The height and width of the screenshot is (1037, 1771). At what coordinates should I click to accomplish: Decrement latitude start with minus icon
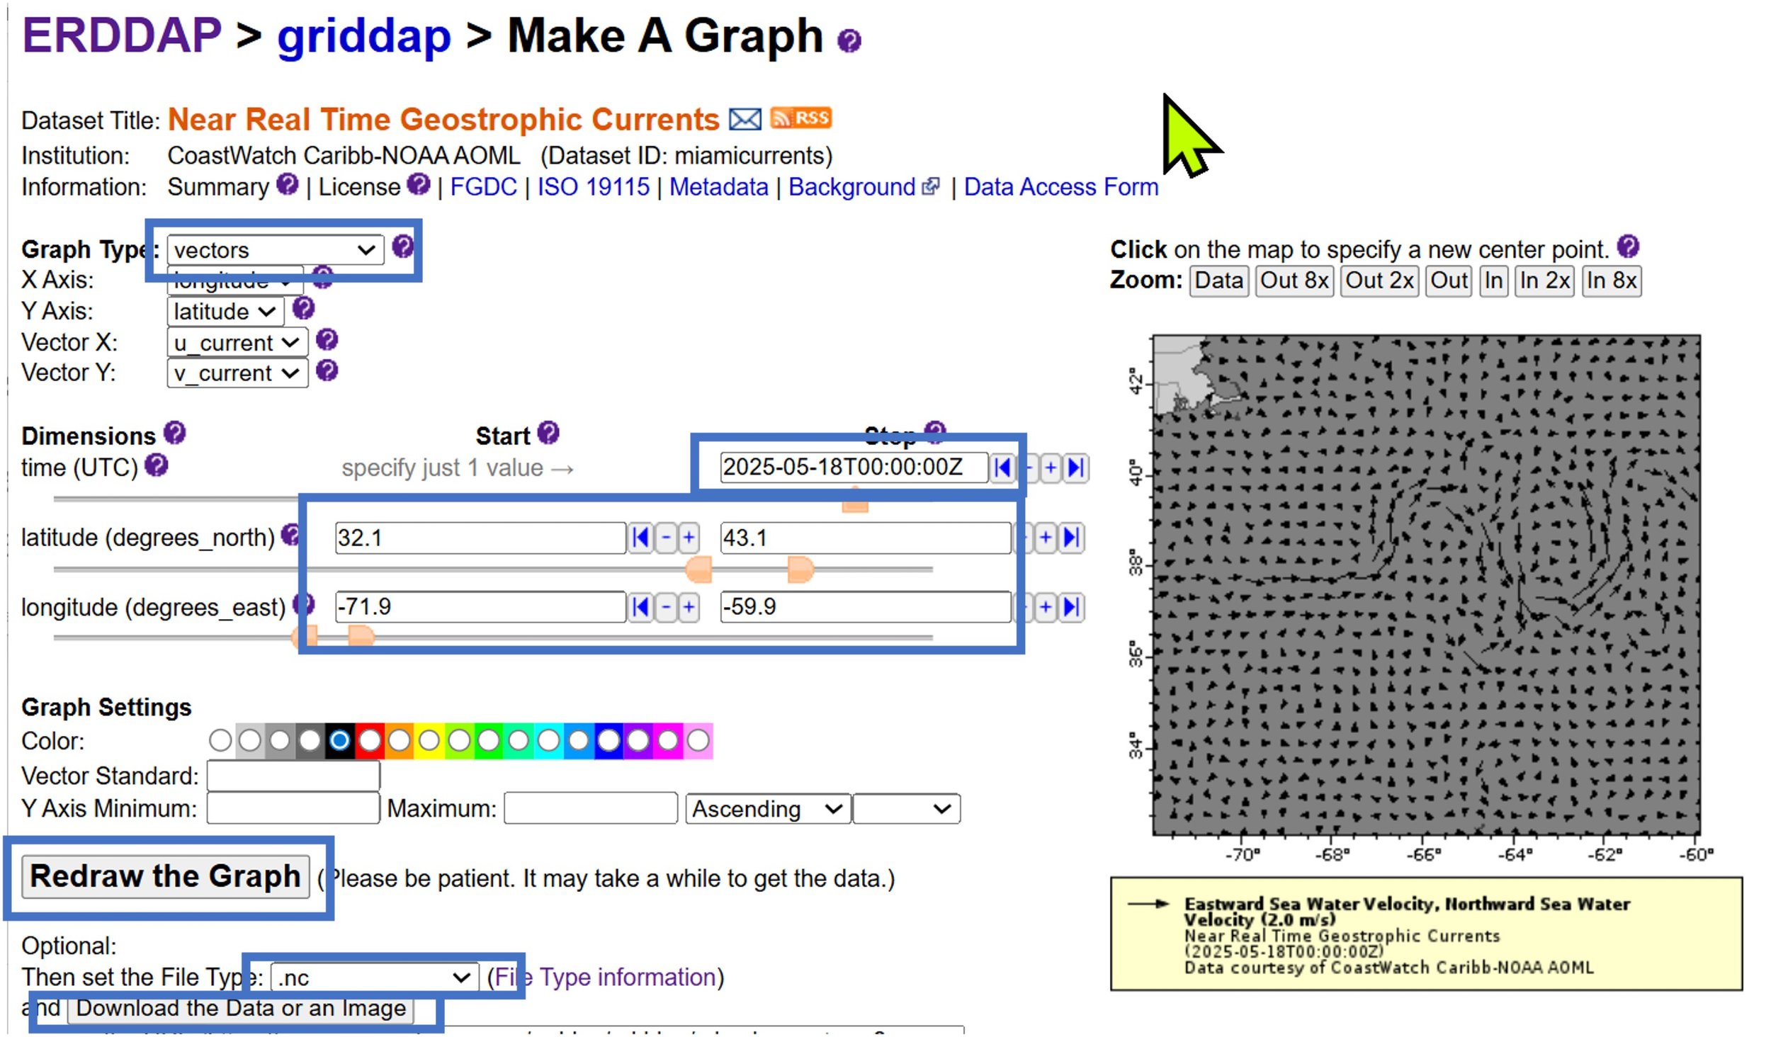pos(666,538)
